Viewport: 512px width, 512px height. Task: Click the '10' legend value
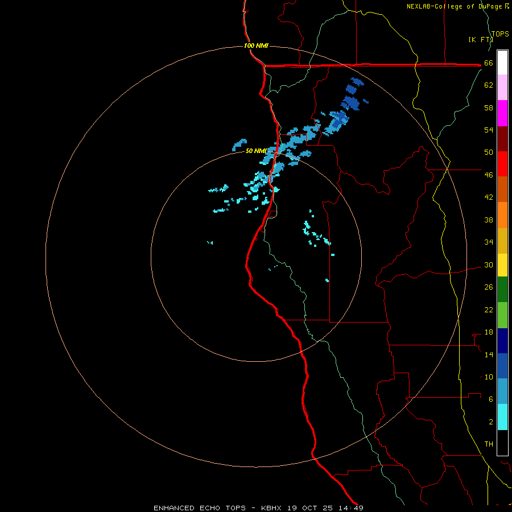pos(489,377)
